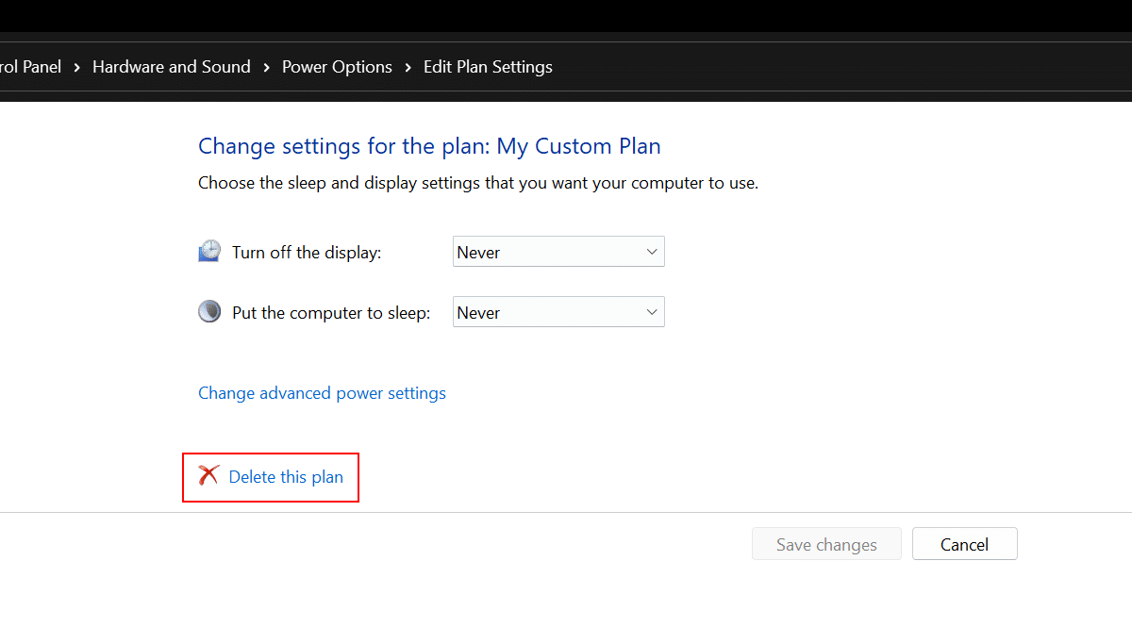Open the Turn off the display dropdown
This screenshot has width=1132, height=627.
558,252
